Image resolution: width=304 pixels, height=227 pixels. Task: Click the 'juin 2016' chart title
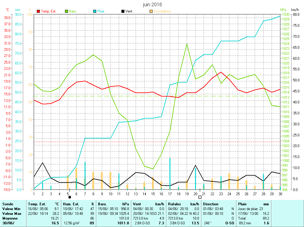pos(152,4)
